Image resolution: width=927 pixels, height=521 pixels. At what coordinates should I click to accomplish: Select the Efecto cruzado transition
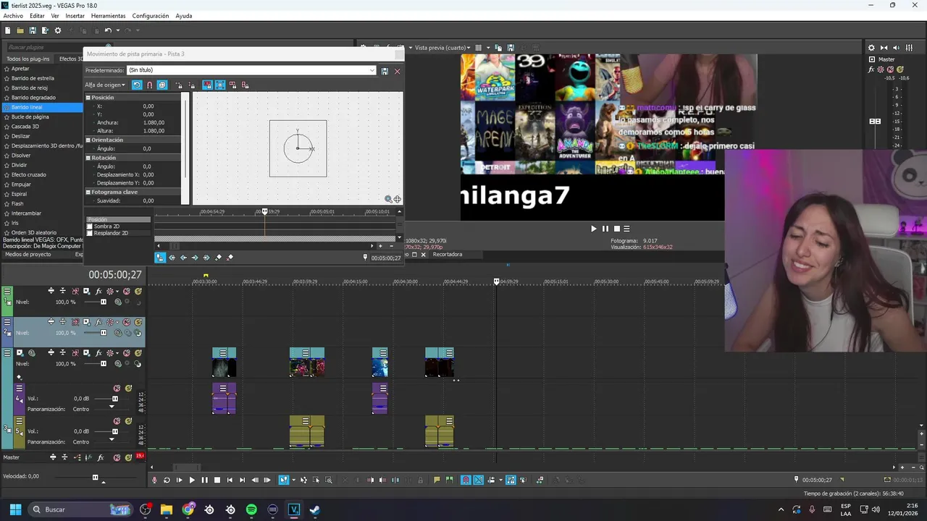pos(29,175)
